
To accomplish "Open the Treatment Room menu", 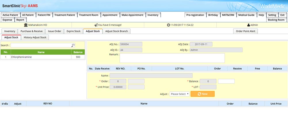I will pyautogui.click(x=88, y=15).
